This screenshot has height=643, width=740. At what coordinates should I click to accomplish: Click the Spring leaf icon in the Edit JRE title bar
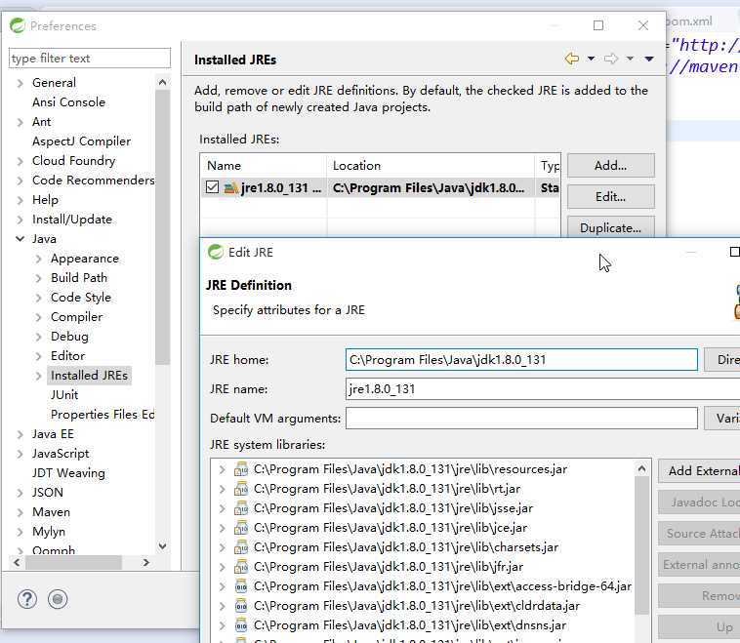tap(216, 252)
